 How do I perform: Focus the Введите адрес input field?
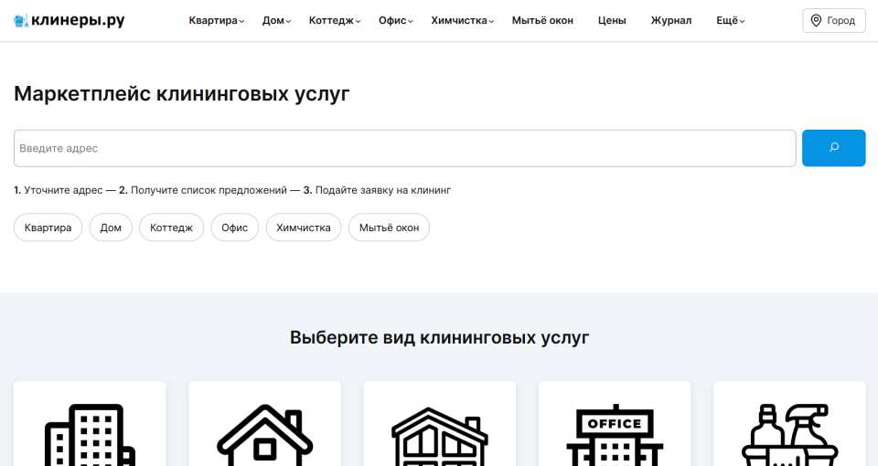405,148
